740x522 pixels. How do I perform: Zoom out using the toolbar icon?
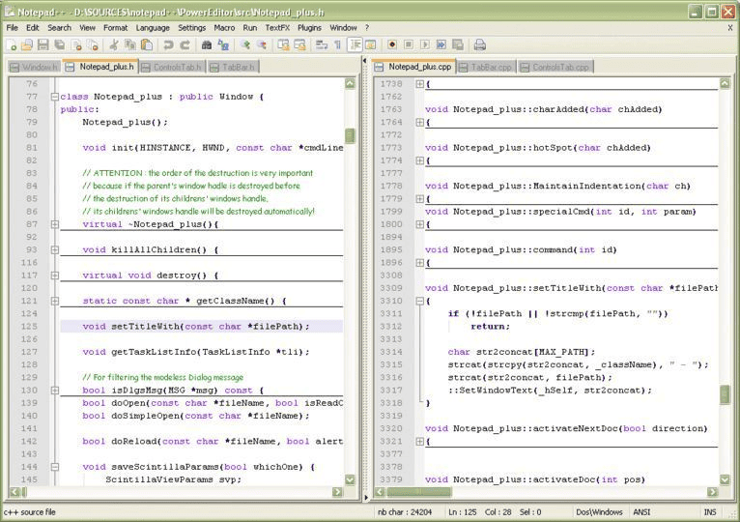coord(262,44)
